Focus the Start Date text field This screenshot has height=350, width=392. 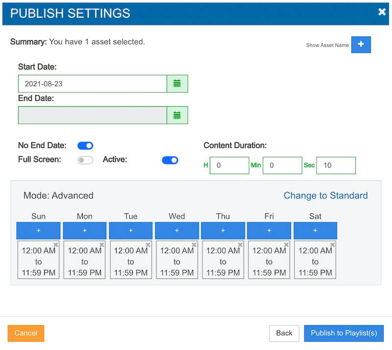point(93,84)
